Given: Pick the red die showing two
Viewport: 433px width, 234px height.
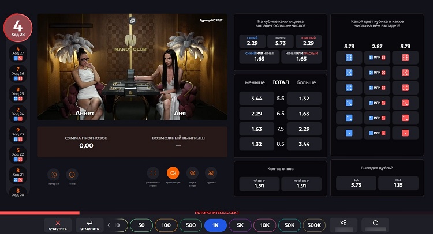Looking at the screenshot, I should (x=405, y=118).
